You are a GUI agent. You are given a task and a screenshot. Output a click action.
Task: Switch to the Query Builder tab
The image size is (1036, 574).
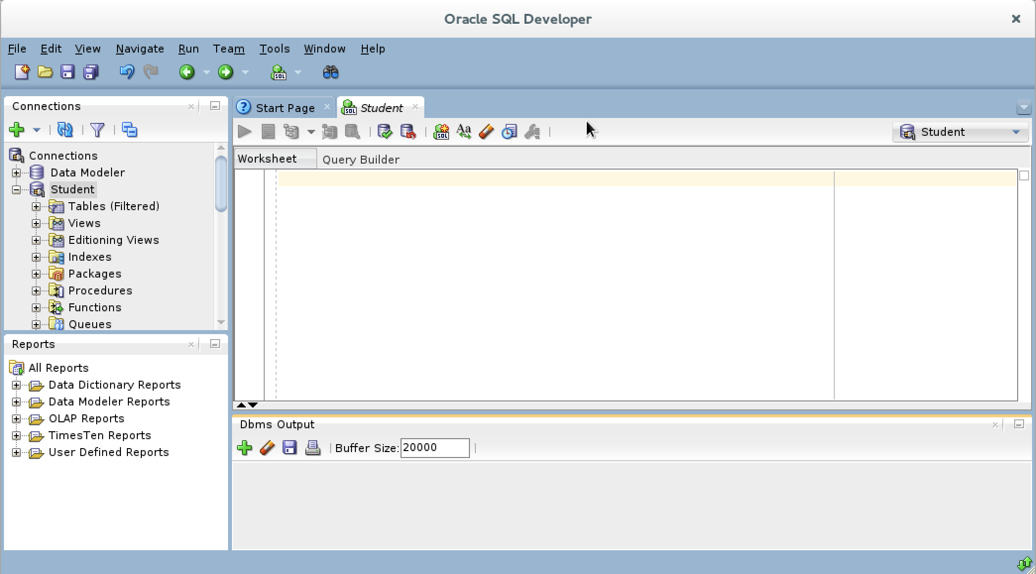click(360, 159)
